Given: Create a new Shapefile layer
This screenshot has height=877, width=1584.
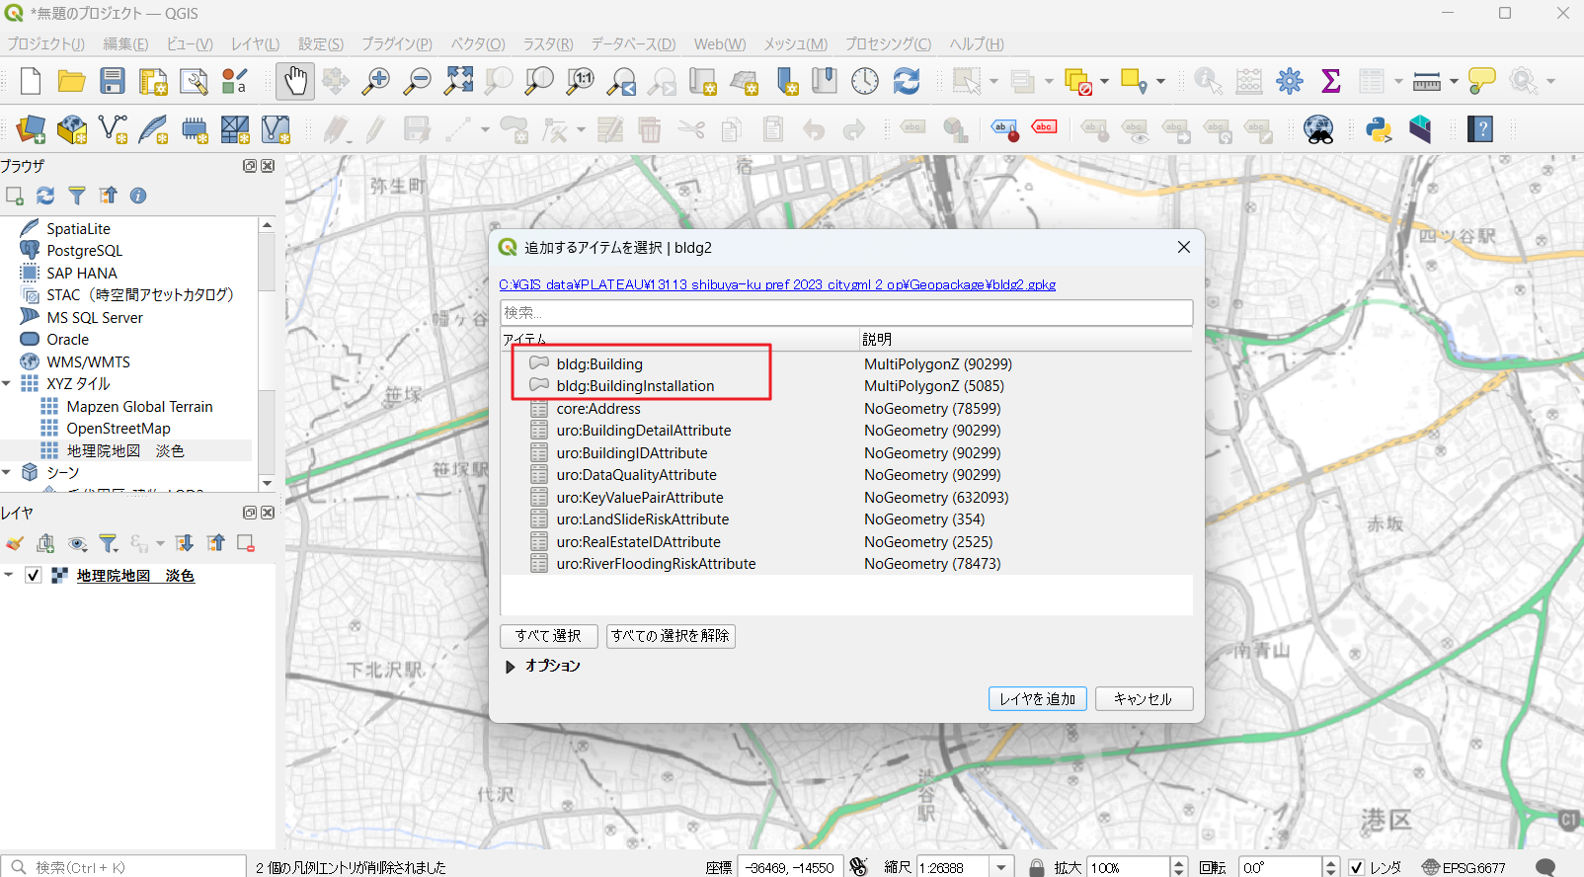Looking at the screenshot, I should [x=113, y=129].
